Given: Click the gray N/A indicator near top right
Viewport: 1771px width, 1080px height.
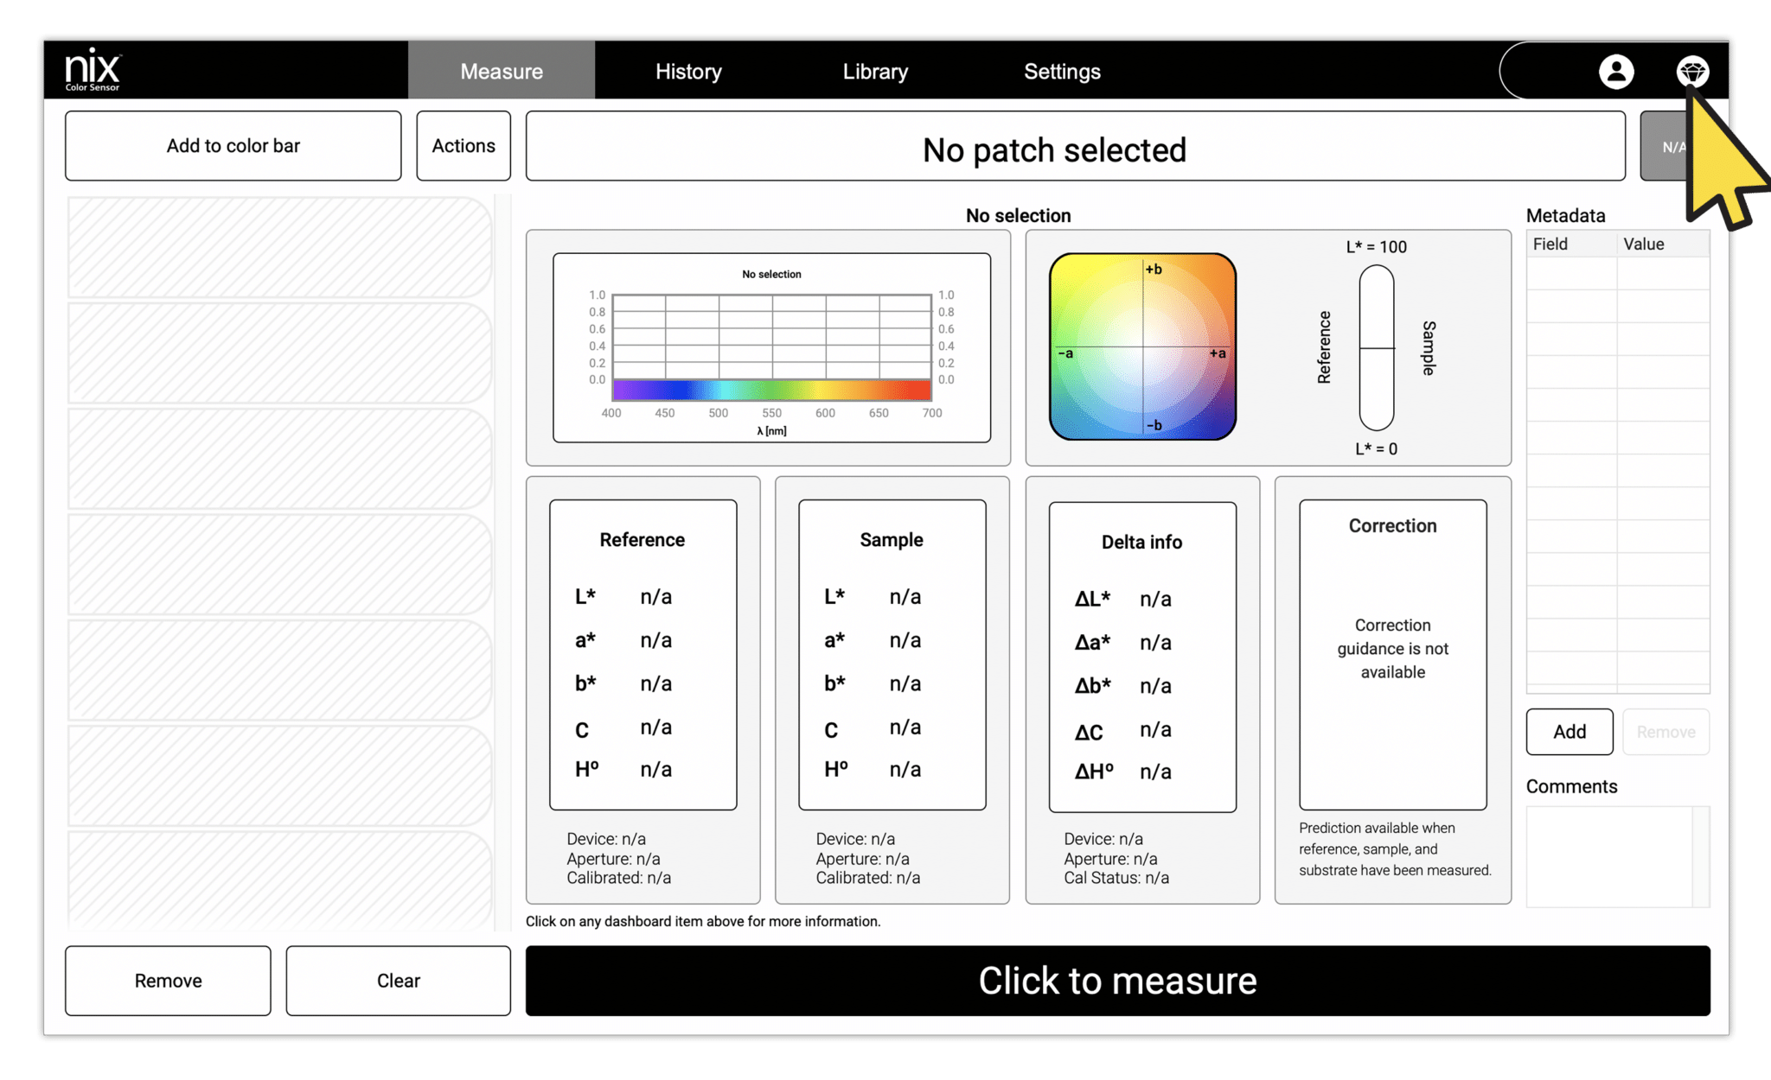Looking at the screenshot, I should point(1673,146).
